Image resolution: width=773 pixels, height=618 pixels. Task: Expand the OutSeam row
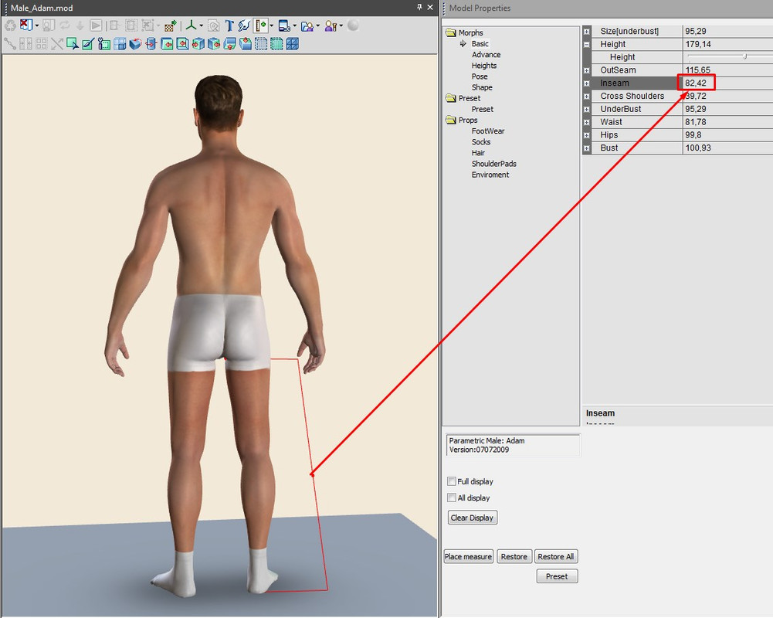587,70
